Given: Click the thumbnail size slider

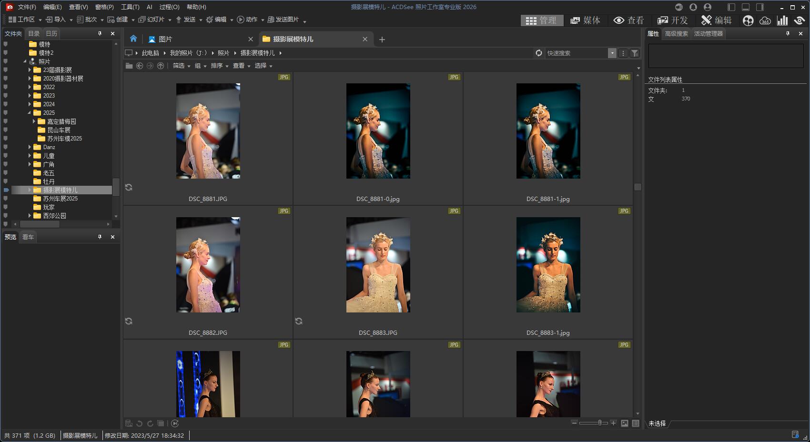Looking at the screenshot, I should click(599, 423).
